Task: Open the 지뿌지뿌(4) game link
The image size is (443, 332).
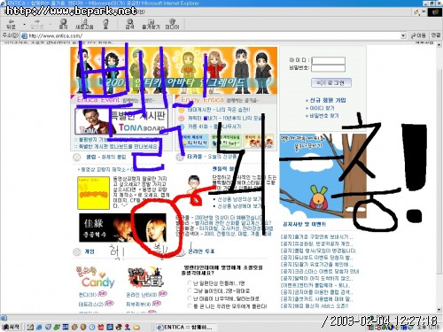Action: (138, 304)
